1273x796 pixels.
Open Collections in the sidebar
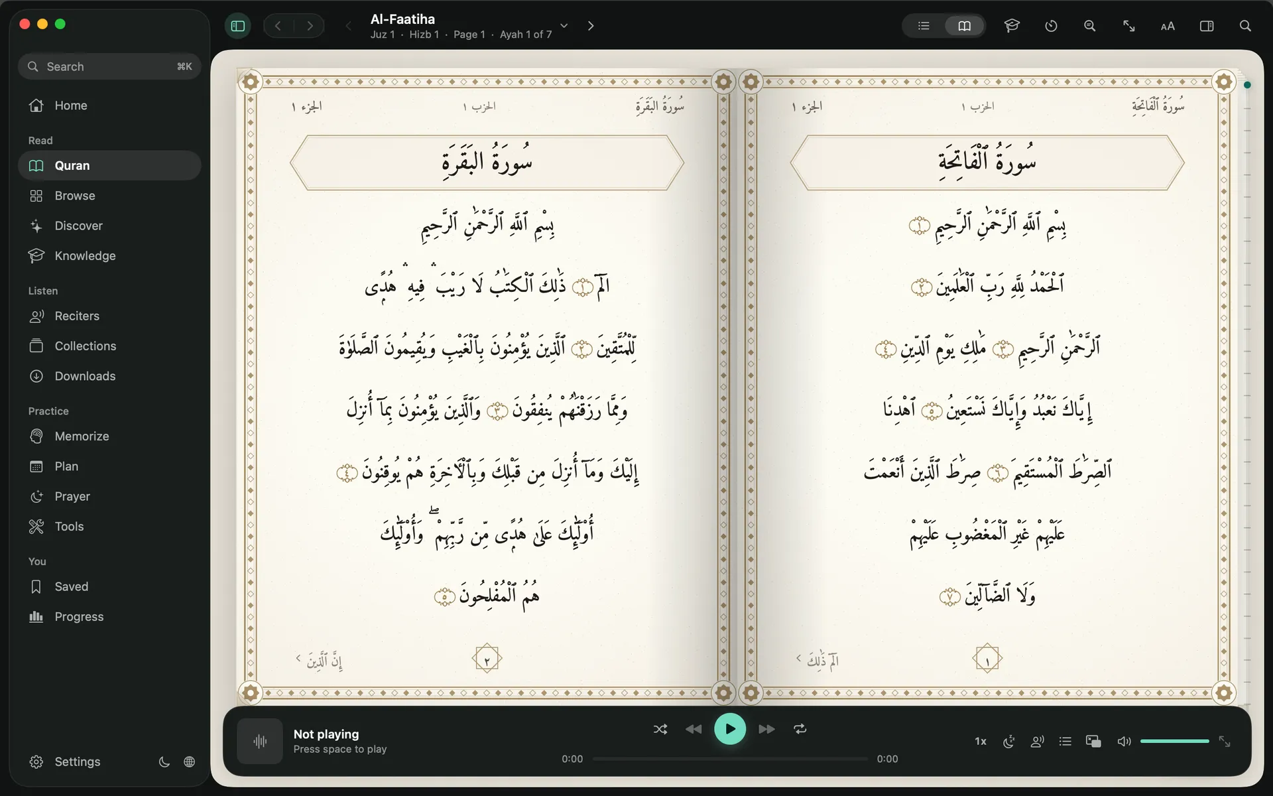(109, 346)
